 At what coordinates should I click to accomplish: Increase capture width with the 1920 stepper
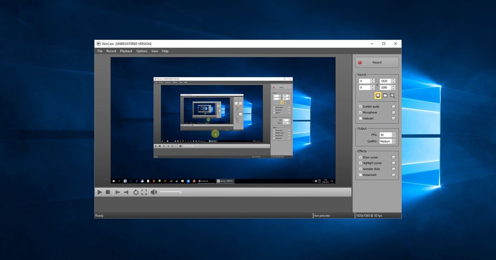pos(393,80)
